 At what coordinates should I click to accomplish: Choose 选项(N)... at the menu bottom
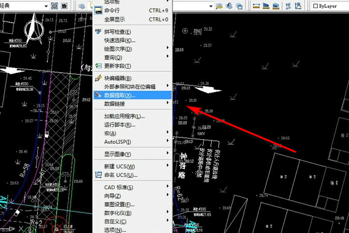click(132, 230)
